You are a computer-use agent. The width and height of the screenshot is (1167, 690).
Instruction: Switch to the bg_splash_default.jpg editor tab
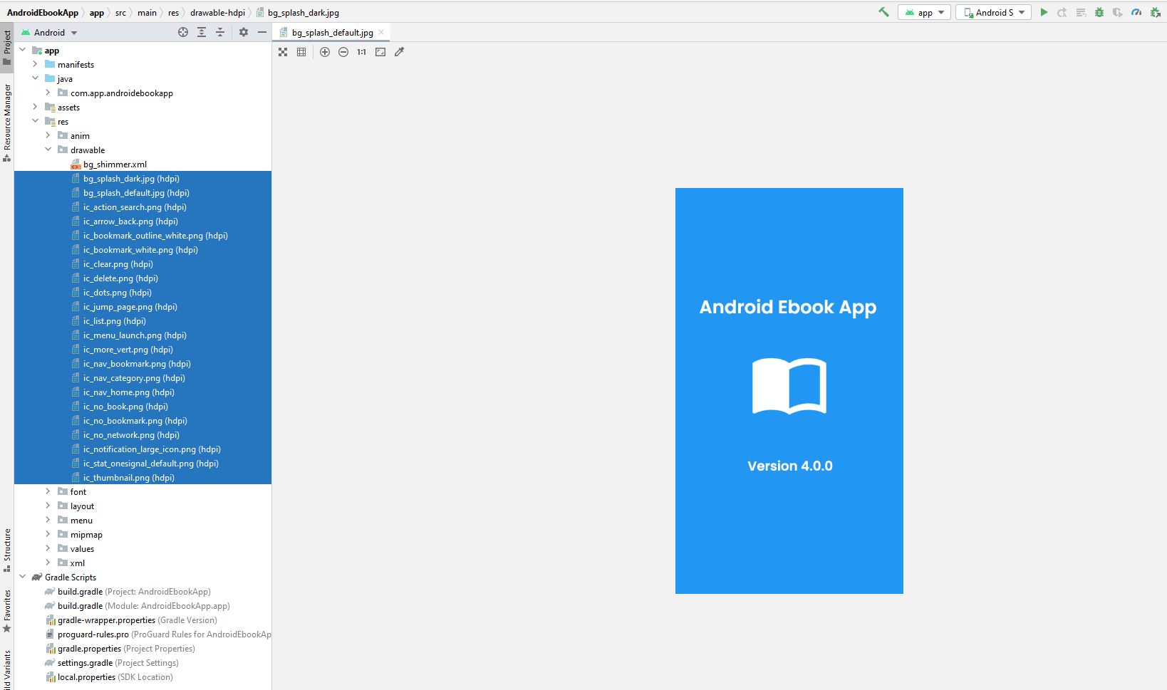click(x=332, y=33)
